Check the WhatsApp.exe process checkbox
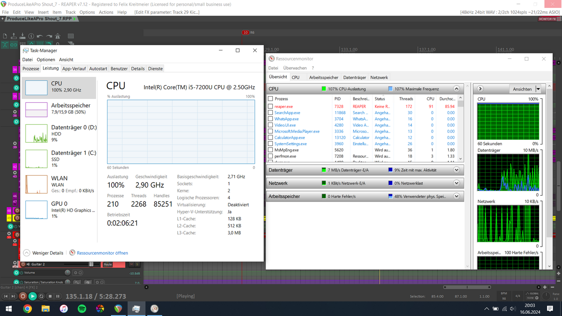 click(270, 119)
